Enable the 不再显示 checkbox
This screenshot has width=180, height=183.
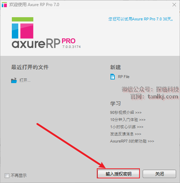coord(7,175)
